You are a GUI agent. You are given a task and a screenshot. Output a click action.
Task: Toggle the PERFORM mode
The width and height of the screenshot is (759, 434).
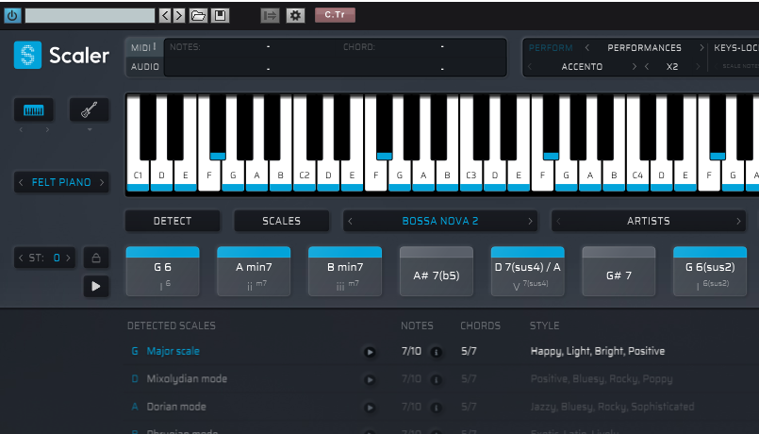551,48
